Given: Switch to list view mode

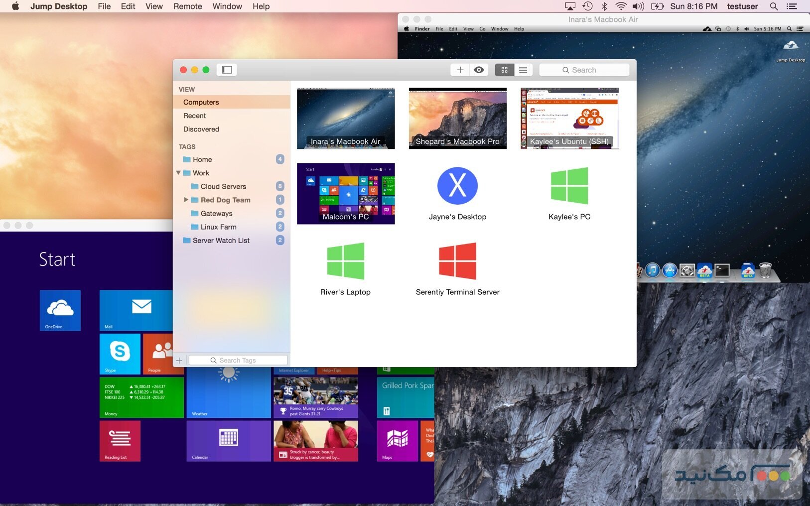Looking at the screenshot, I should [x=523, y=70].
